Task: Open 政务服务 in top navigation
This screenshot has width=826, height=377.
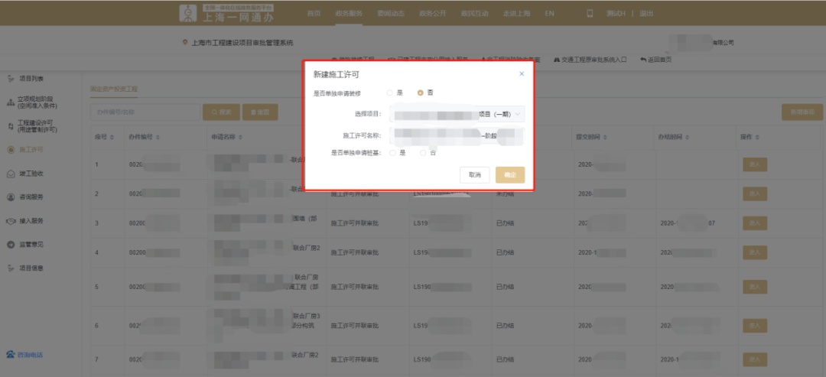Action: pyautogui.click(x=350, y=14)
